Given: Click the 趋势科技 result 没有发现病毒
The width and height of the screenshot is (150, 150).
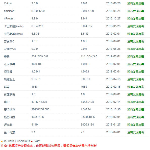Looking at the screenshot, I should (136, 117).
